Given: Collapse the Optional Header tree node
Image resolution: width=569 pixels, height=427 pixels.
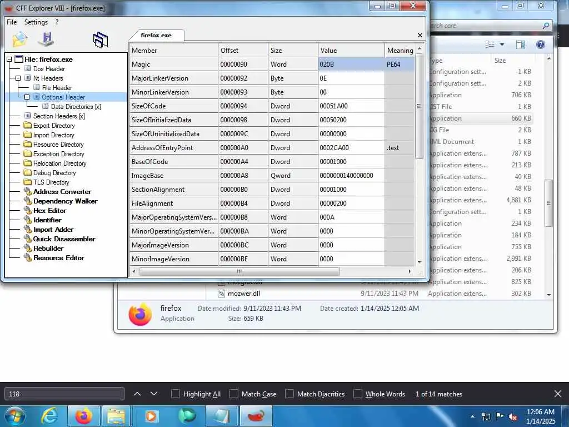Looking at the screenshot, I should [x=27, y=97].
